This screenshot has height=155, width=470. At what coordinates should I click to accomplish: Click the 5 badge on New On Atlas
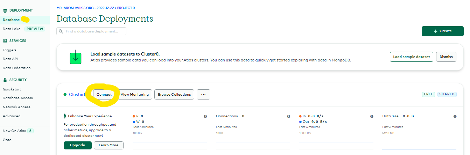pos(30,131)
